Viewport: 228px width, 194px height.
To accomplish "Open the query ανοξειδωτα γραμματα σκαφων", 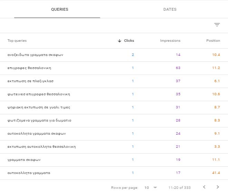I will (x=35, y=55).
